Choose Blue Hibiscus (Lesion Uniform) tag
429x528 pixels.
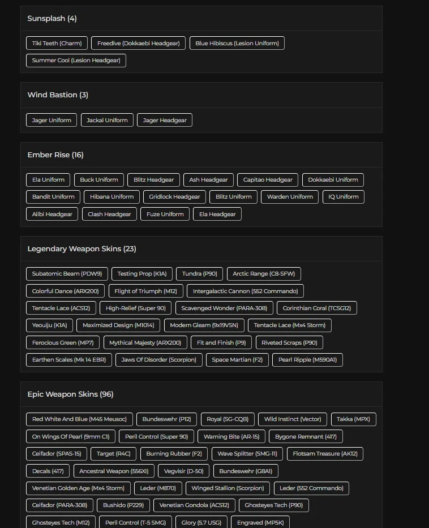click(x=237, y=43)
